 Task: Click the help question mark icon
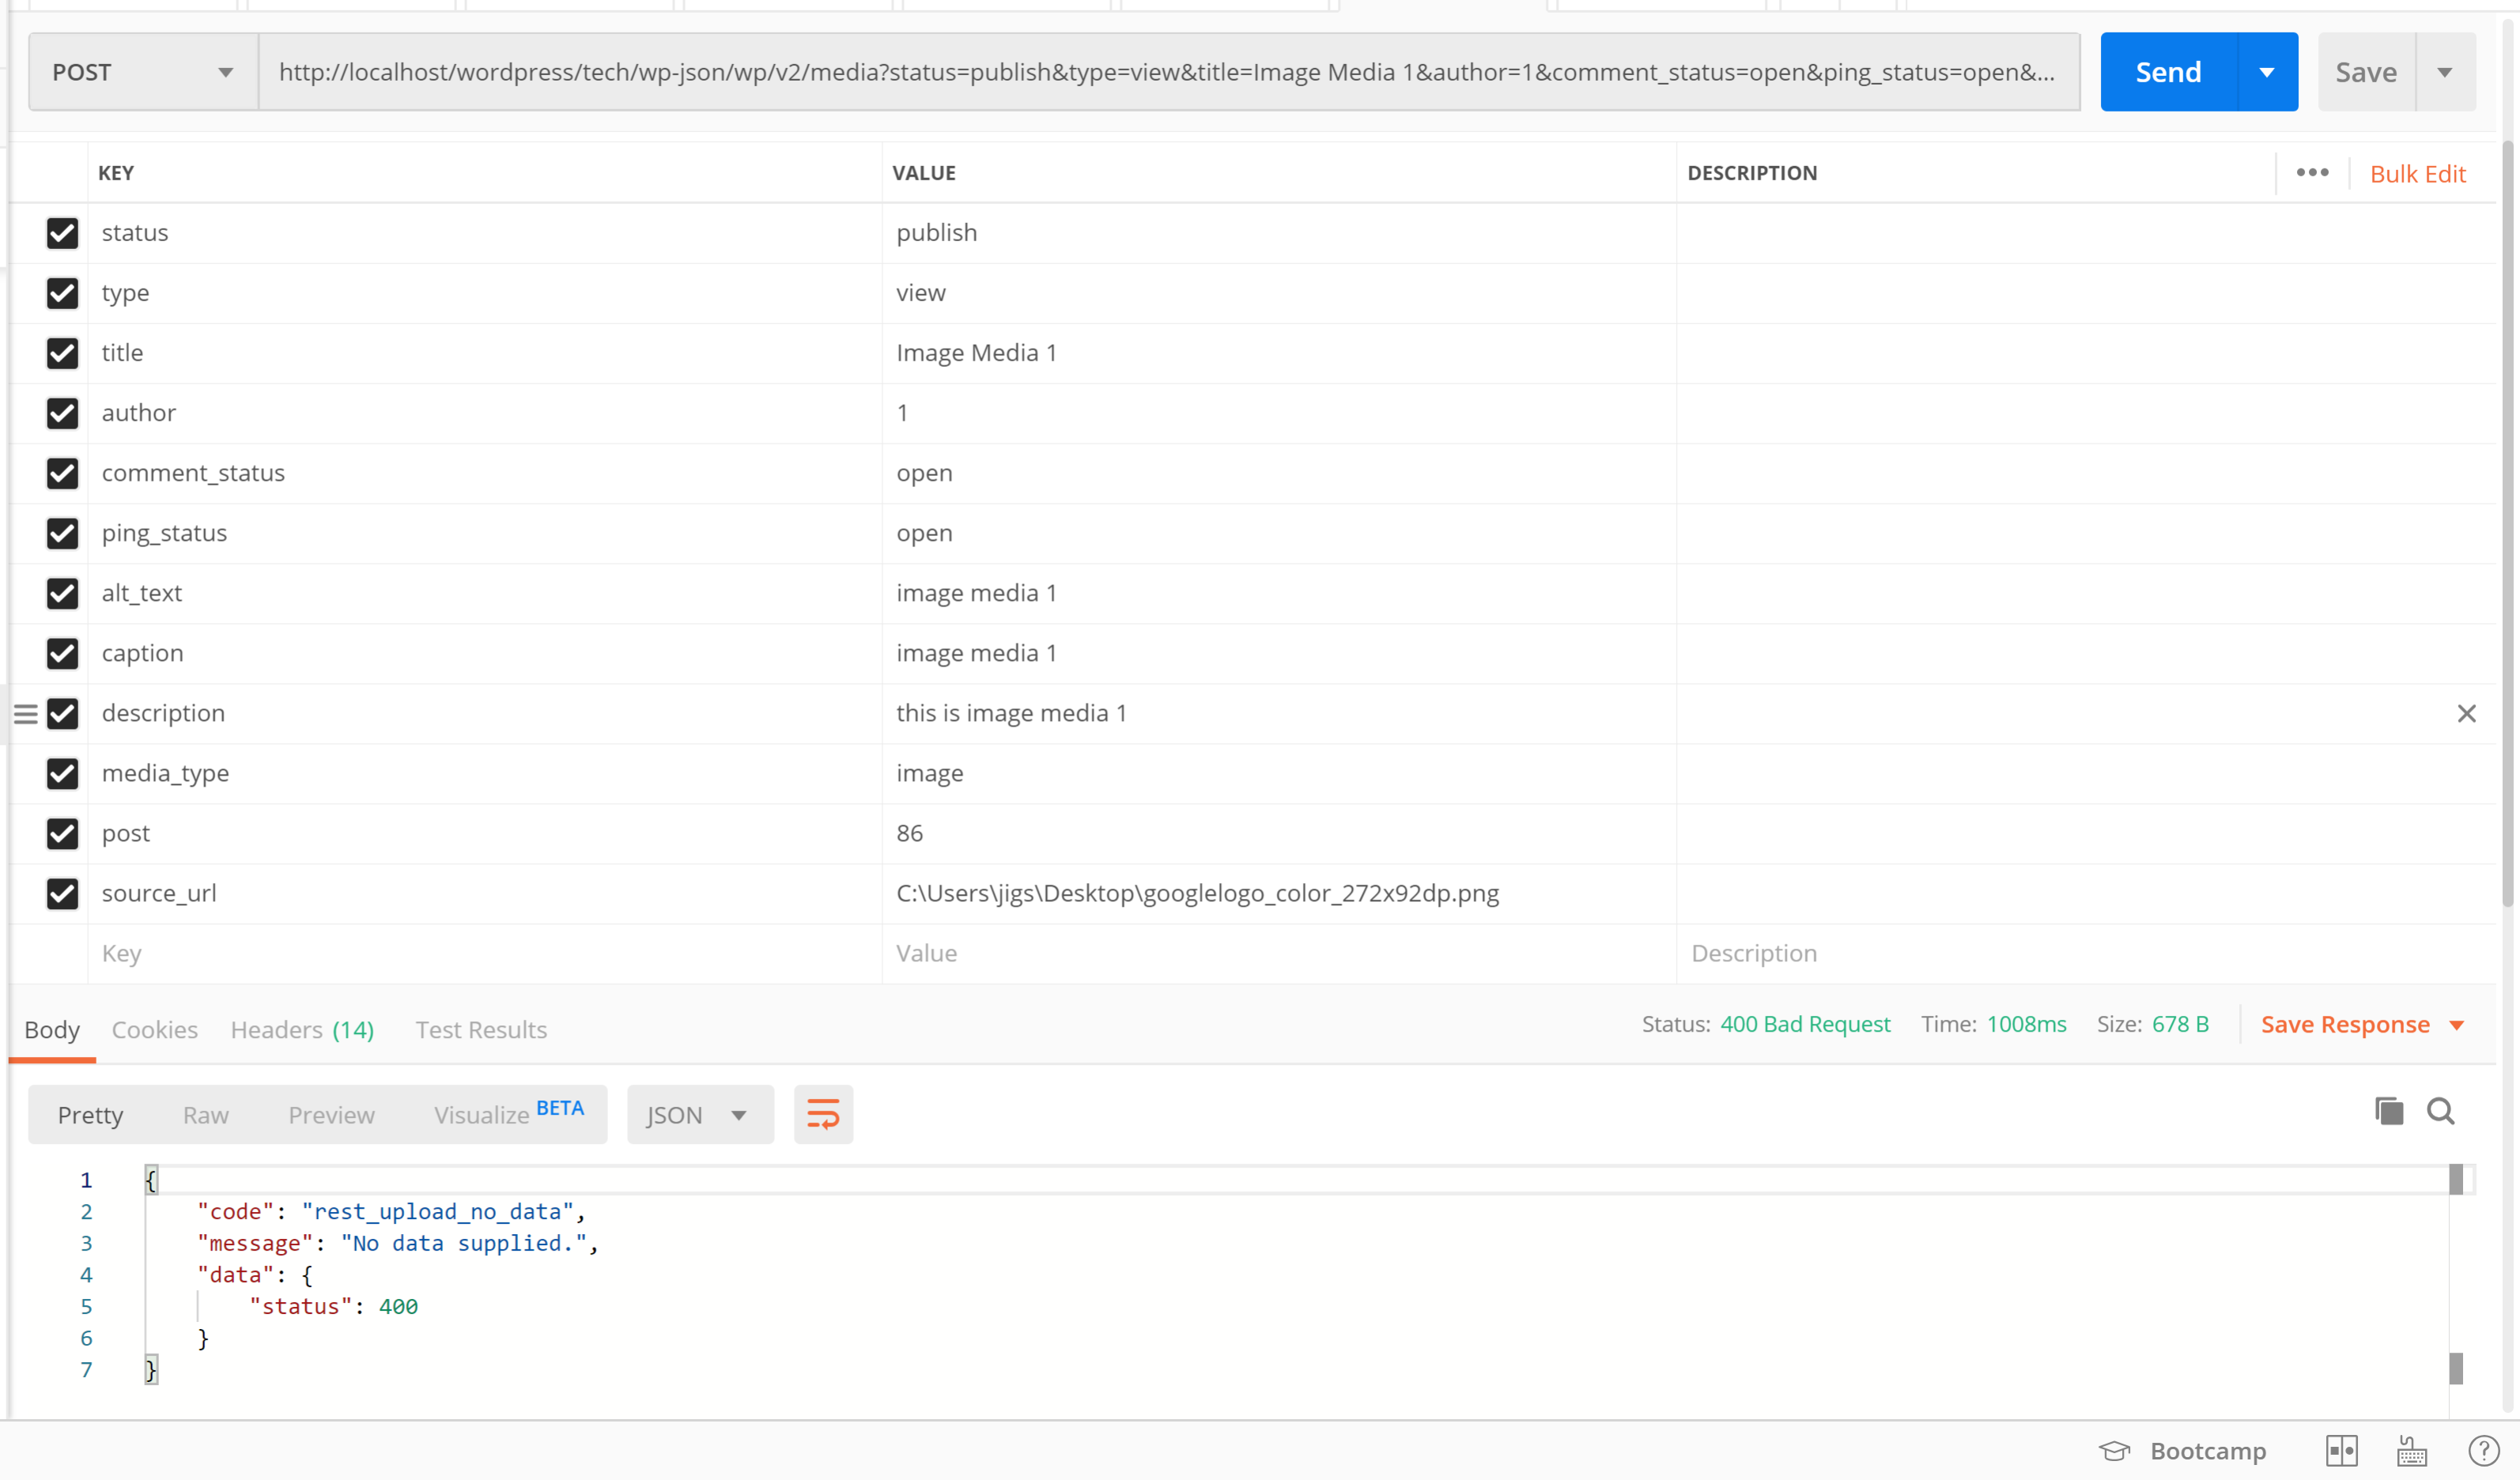tap(2483, 1450)
